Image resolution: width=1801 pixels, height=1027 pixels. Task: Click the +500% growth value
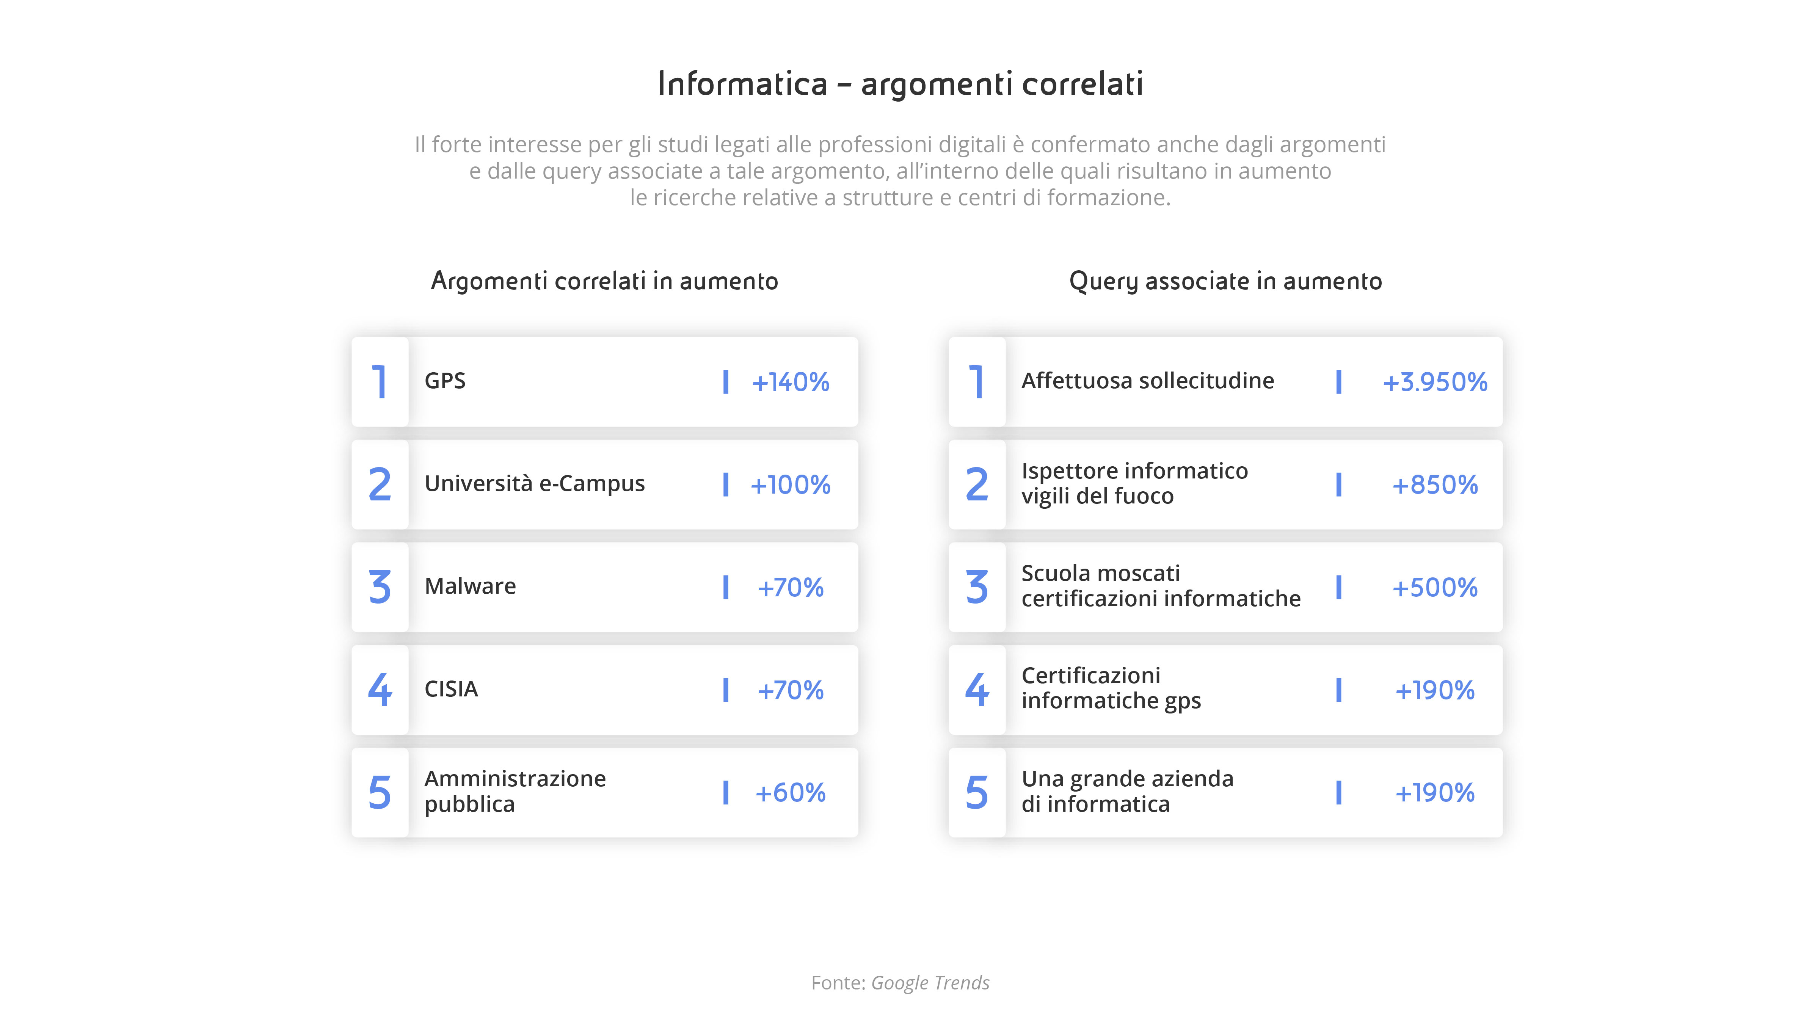point(1434,588)
